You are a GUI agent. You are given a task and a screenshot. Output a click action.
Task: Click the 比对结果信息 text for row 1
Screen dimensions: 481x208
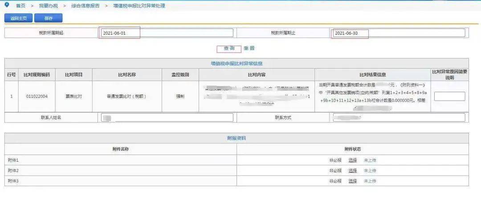[x=372, y=96]
